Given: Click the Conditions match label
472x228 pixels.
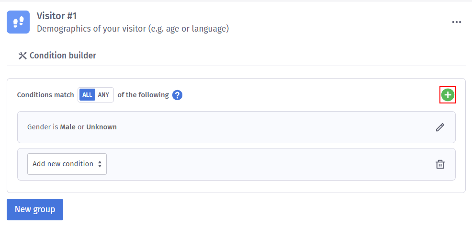Looking at the screenshot, I should coord(45,95).
